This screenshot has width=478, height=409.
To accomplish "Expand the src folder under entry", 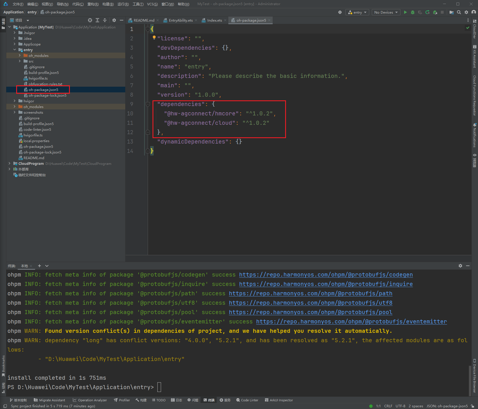I will pos(20,61).
